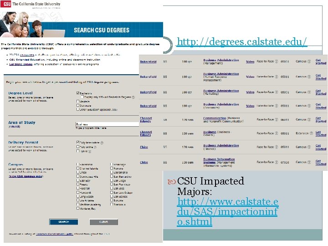
Task: Check the San Luis Obispo campus checkbox
Action: pyautogui.click(x=112, y=192)
